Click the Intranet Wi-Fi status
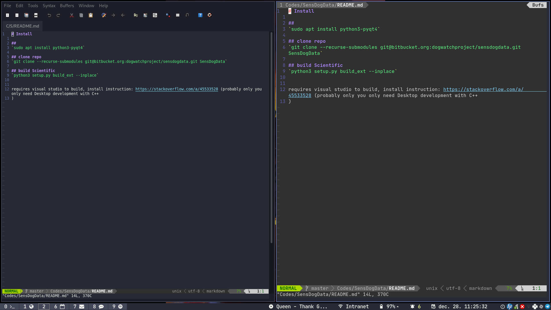Viewport: 551px width, 310px height. [x=353, y=307]
